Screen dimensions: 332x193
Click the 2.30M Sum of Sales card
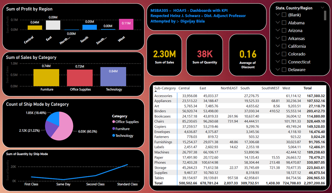coord(164,55)
